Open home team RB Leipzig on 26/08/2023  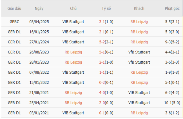tap(73, 52)
